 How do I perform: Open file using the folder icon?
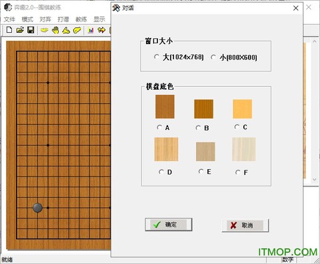(x=20, y=30)
